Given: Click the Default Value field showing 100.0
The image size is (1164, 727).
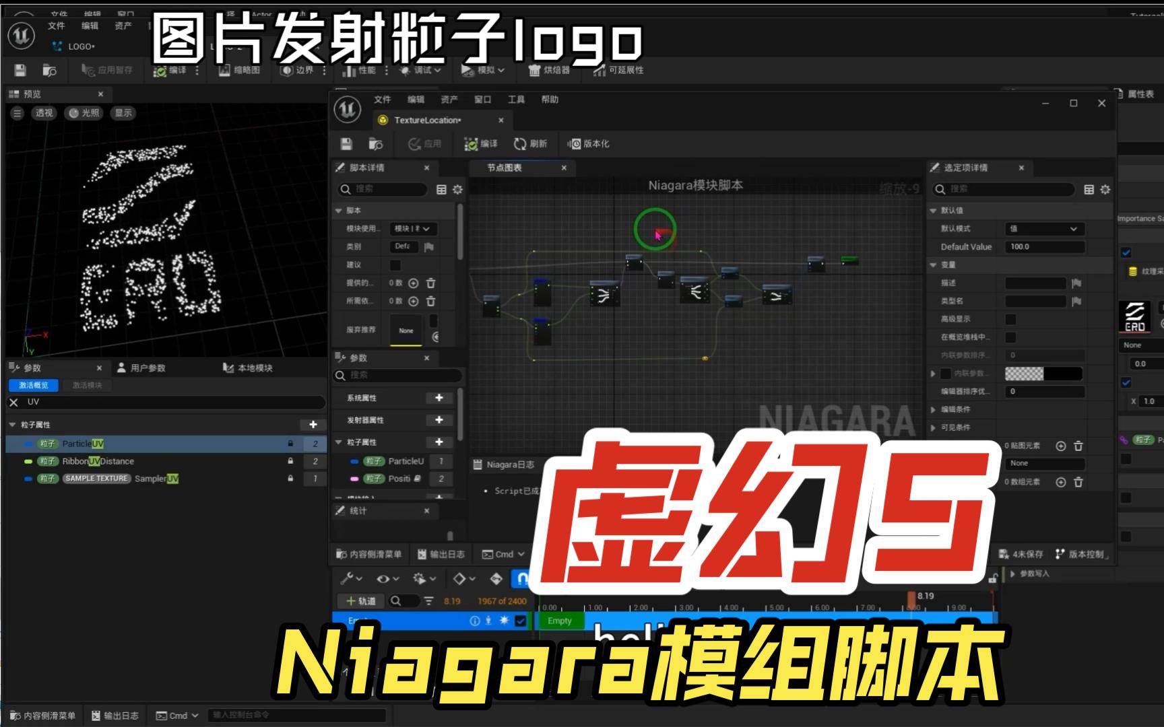Looking at the screenshot, I should [x=1045, y=247].
